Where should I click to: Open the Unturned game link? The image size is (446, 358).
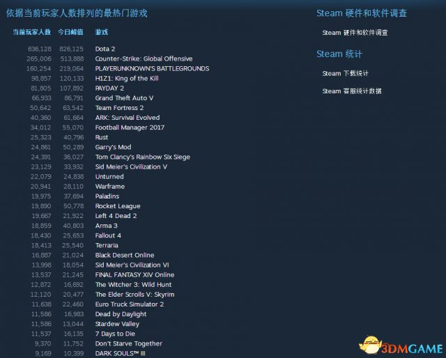coord(109,176)
